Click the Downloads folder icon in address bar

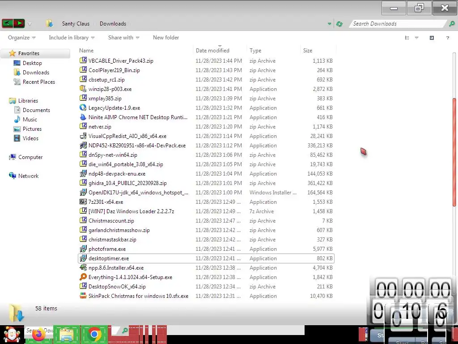click(x=49, y=23)
